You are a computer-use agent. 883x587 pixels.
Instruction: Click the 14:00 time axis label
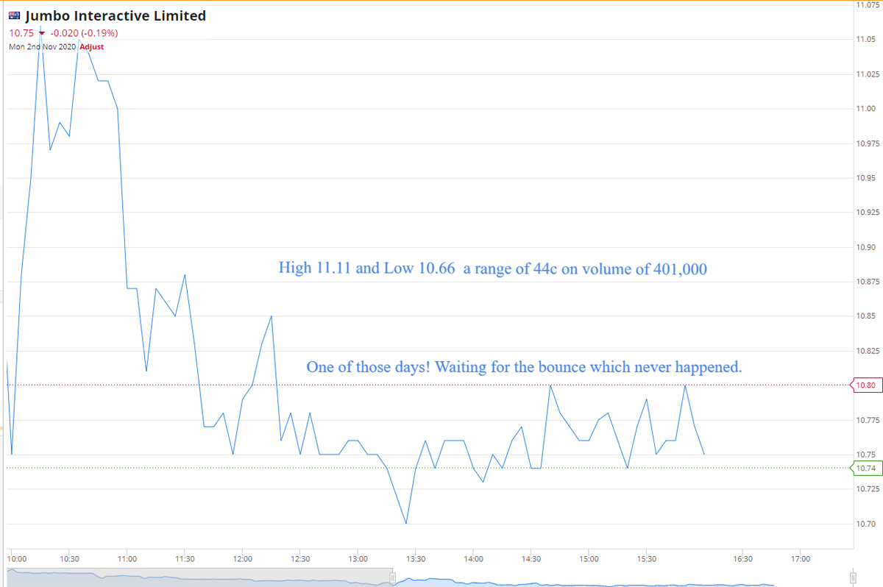point(473,558)
